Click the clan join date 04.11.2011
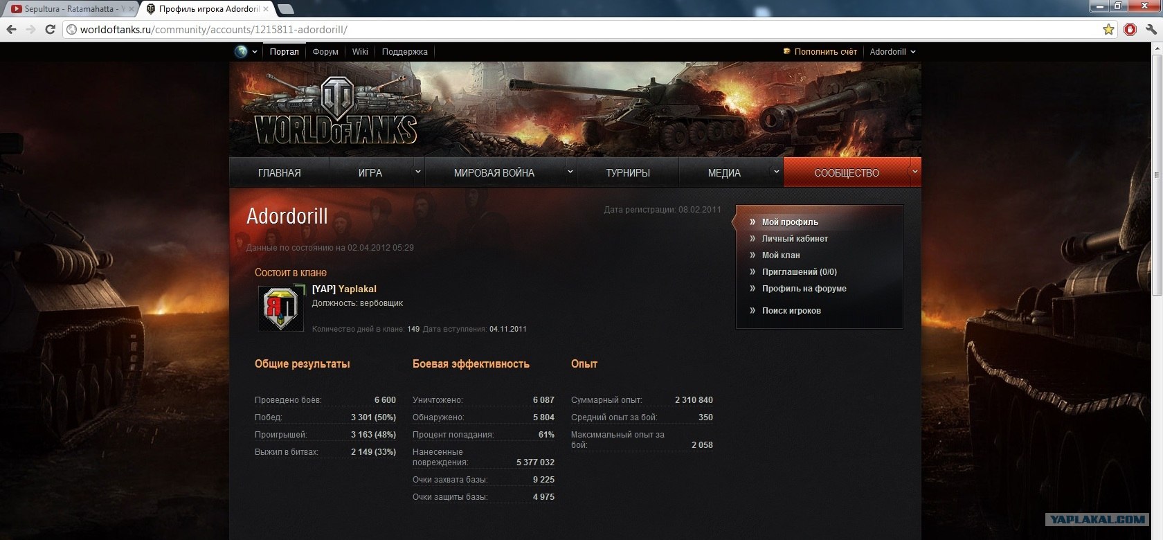This screenshot has height=540, width=1163. [x=508, y=329]
